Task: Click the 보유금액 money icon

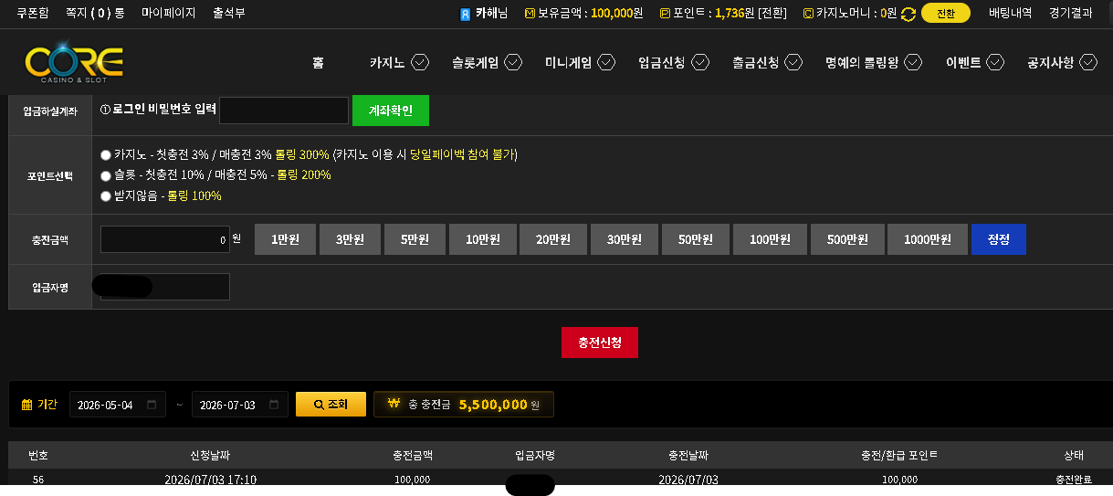Action: pos(530,14)
